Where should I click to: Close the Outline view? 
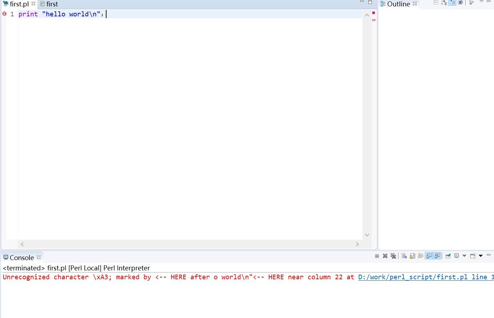415,4
